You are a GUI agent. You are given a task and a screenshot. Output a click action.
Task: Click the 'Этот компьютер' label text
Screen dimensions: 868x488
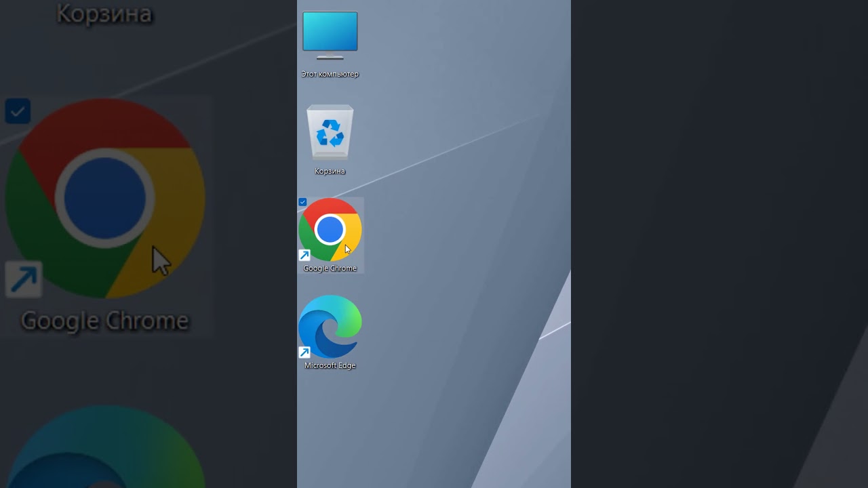click(330, 75)
